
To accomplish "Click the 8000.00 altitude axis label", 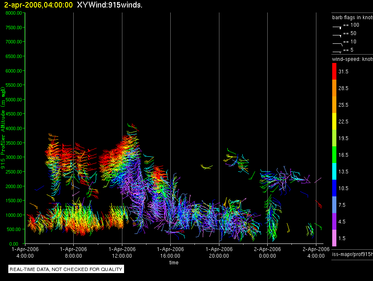I will click(x=14, y=13).
